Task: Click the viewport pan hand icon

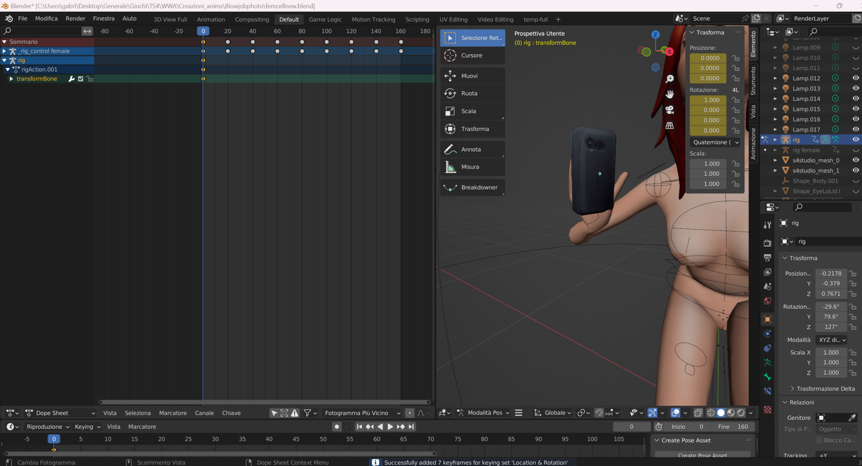Action: point(669,94)
